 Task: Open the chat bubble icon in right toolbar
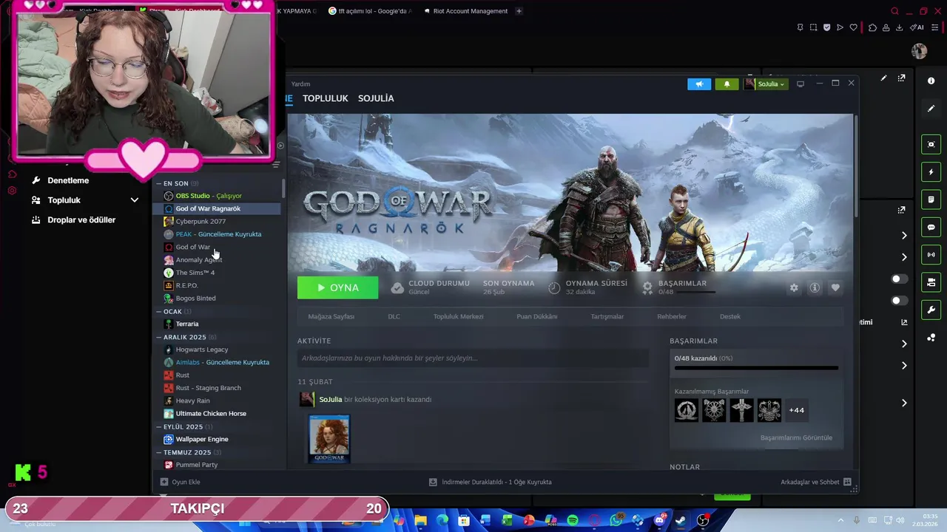931,228
